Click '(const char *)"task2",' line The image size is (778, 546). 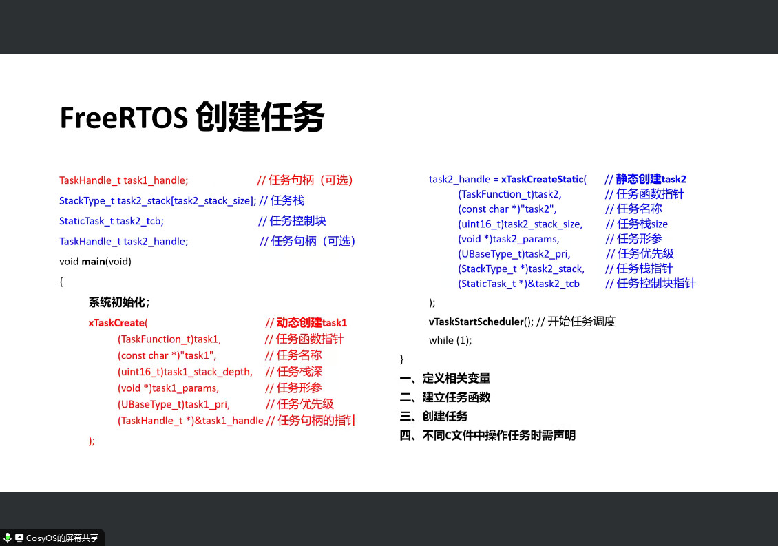click(507, 209)
